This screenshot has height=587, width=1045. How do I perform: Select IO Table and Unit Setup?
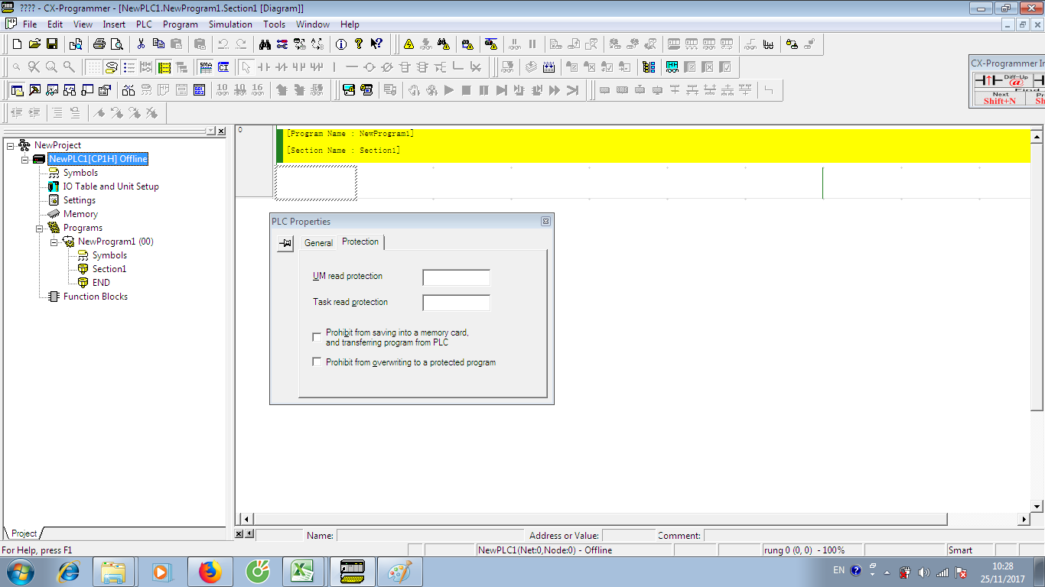111,186
